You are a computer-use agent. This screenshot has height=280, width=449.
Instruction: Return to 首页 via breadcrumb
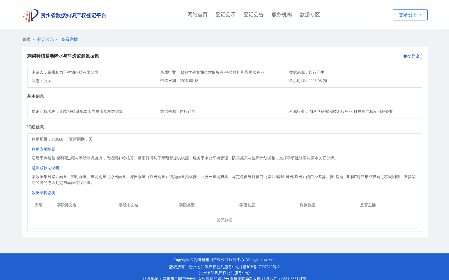(27, 39)
